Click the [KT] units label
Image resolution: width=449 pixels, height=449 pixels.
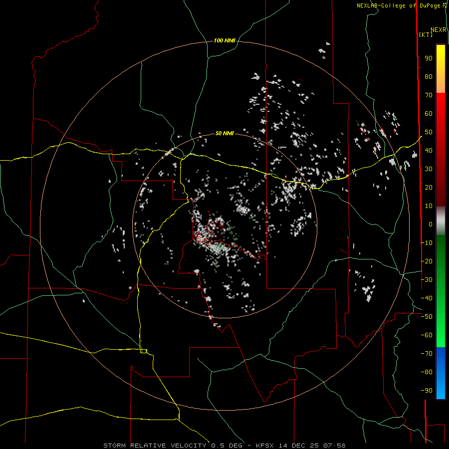(x=426, y=34)
